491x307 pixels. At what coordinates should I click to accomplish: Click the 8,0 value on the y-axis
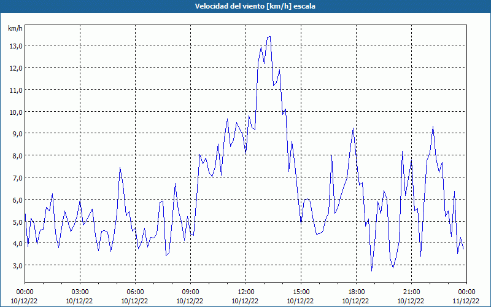(17, 156)
